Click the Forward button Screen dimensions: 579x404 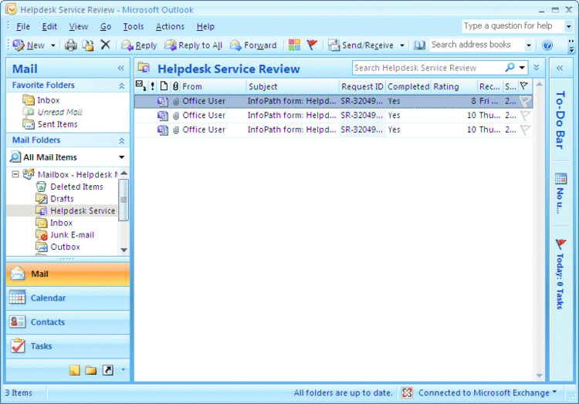[x=253, y=45]
